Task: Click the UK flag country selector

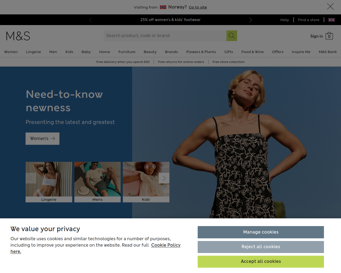Action: pos(331,20)
